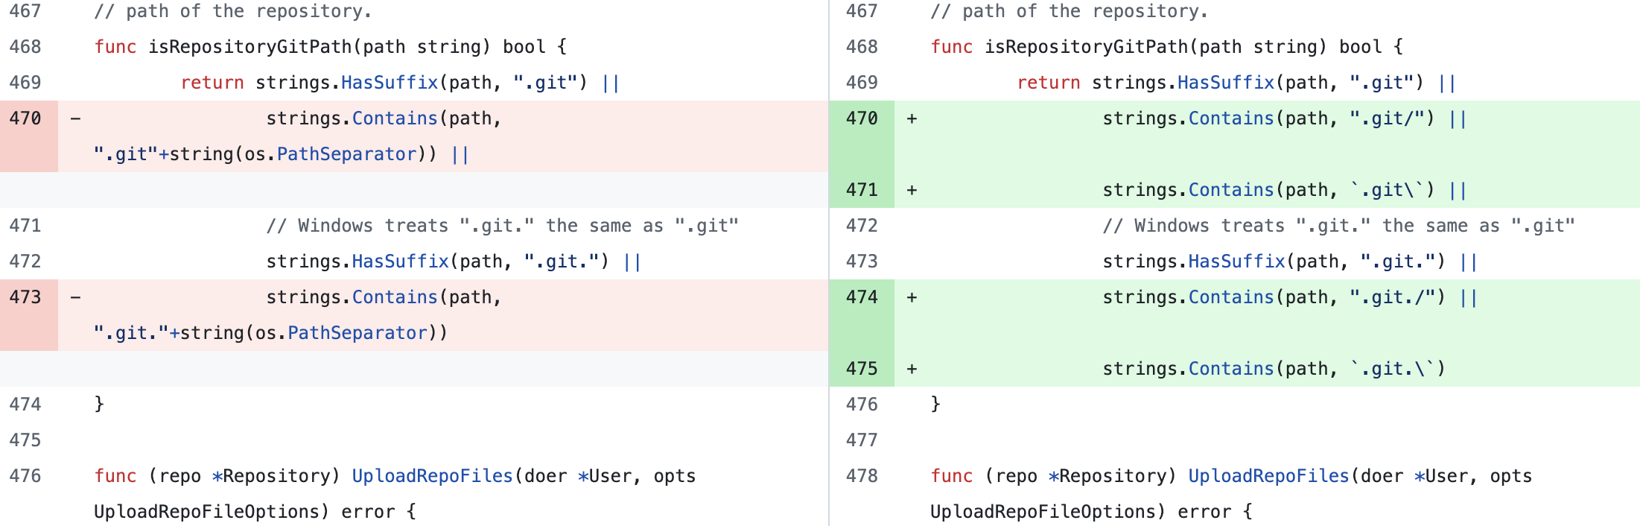Click HasSuffix on line 473 right pane
1640x526 pixels.
pos(1236,262)
